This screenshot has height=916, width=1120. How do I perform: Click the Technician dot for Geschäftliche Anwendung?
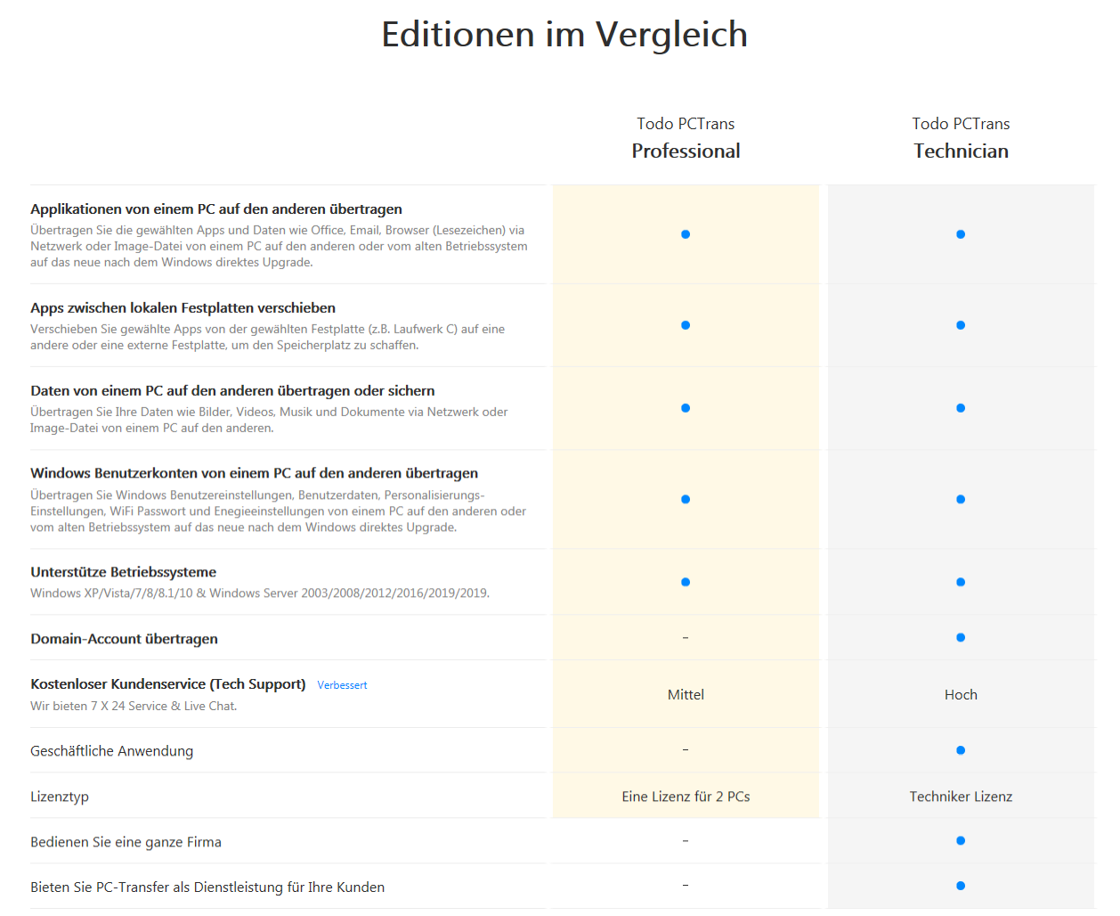tap(961, 750)
